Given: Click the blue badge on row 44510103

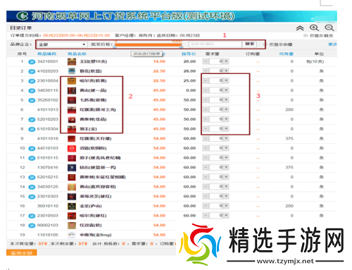Looking at the screenshot, I should pos(32,149).
